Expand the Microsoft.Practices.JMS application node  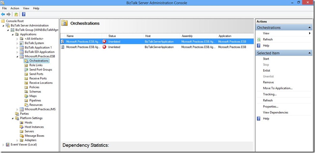click(17, 109)
